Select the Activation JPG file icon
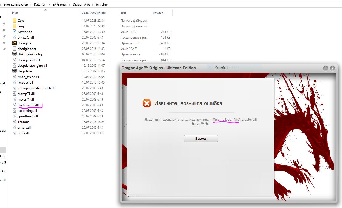Viewport: 342px width, 208px height. (x=14, y=32)
